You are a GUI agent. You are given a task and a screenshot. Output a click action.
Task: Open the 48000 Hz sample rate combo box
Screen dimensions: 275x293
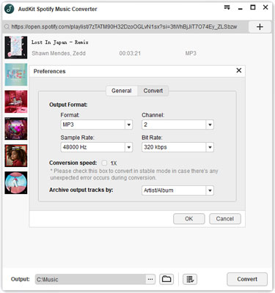96,147
